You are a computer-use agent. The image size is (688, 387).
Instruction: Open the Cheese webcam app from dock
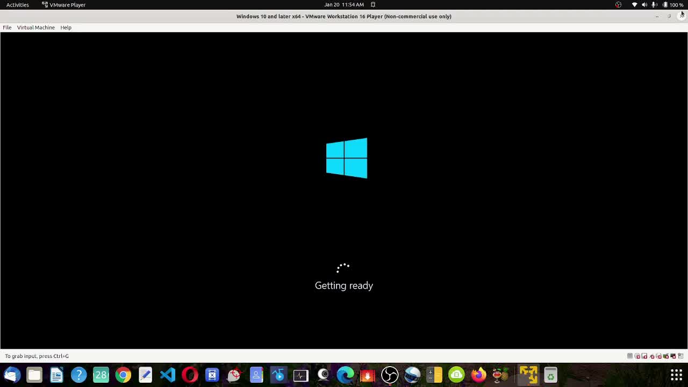coord(323,375)
